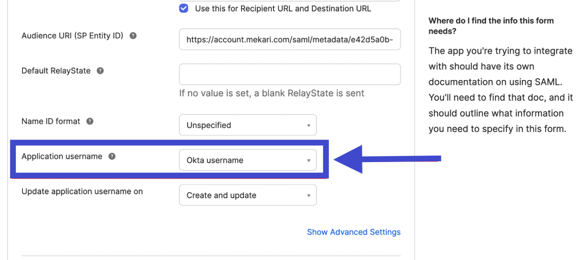The width and height of the screenshot is (582, 260).
Task: Expand the Okta username dropdown
Action: click(247, 160)
